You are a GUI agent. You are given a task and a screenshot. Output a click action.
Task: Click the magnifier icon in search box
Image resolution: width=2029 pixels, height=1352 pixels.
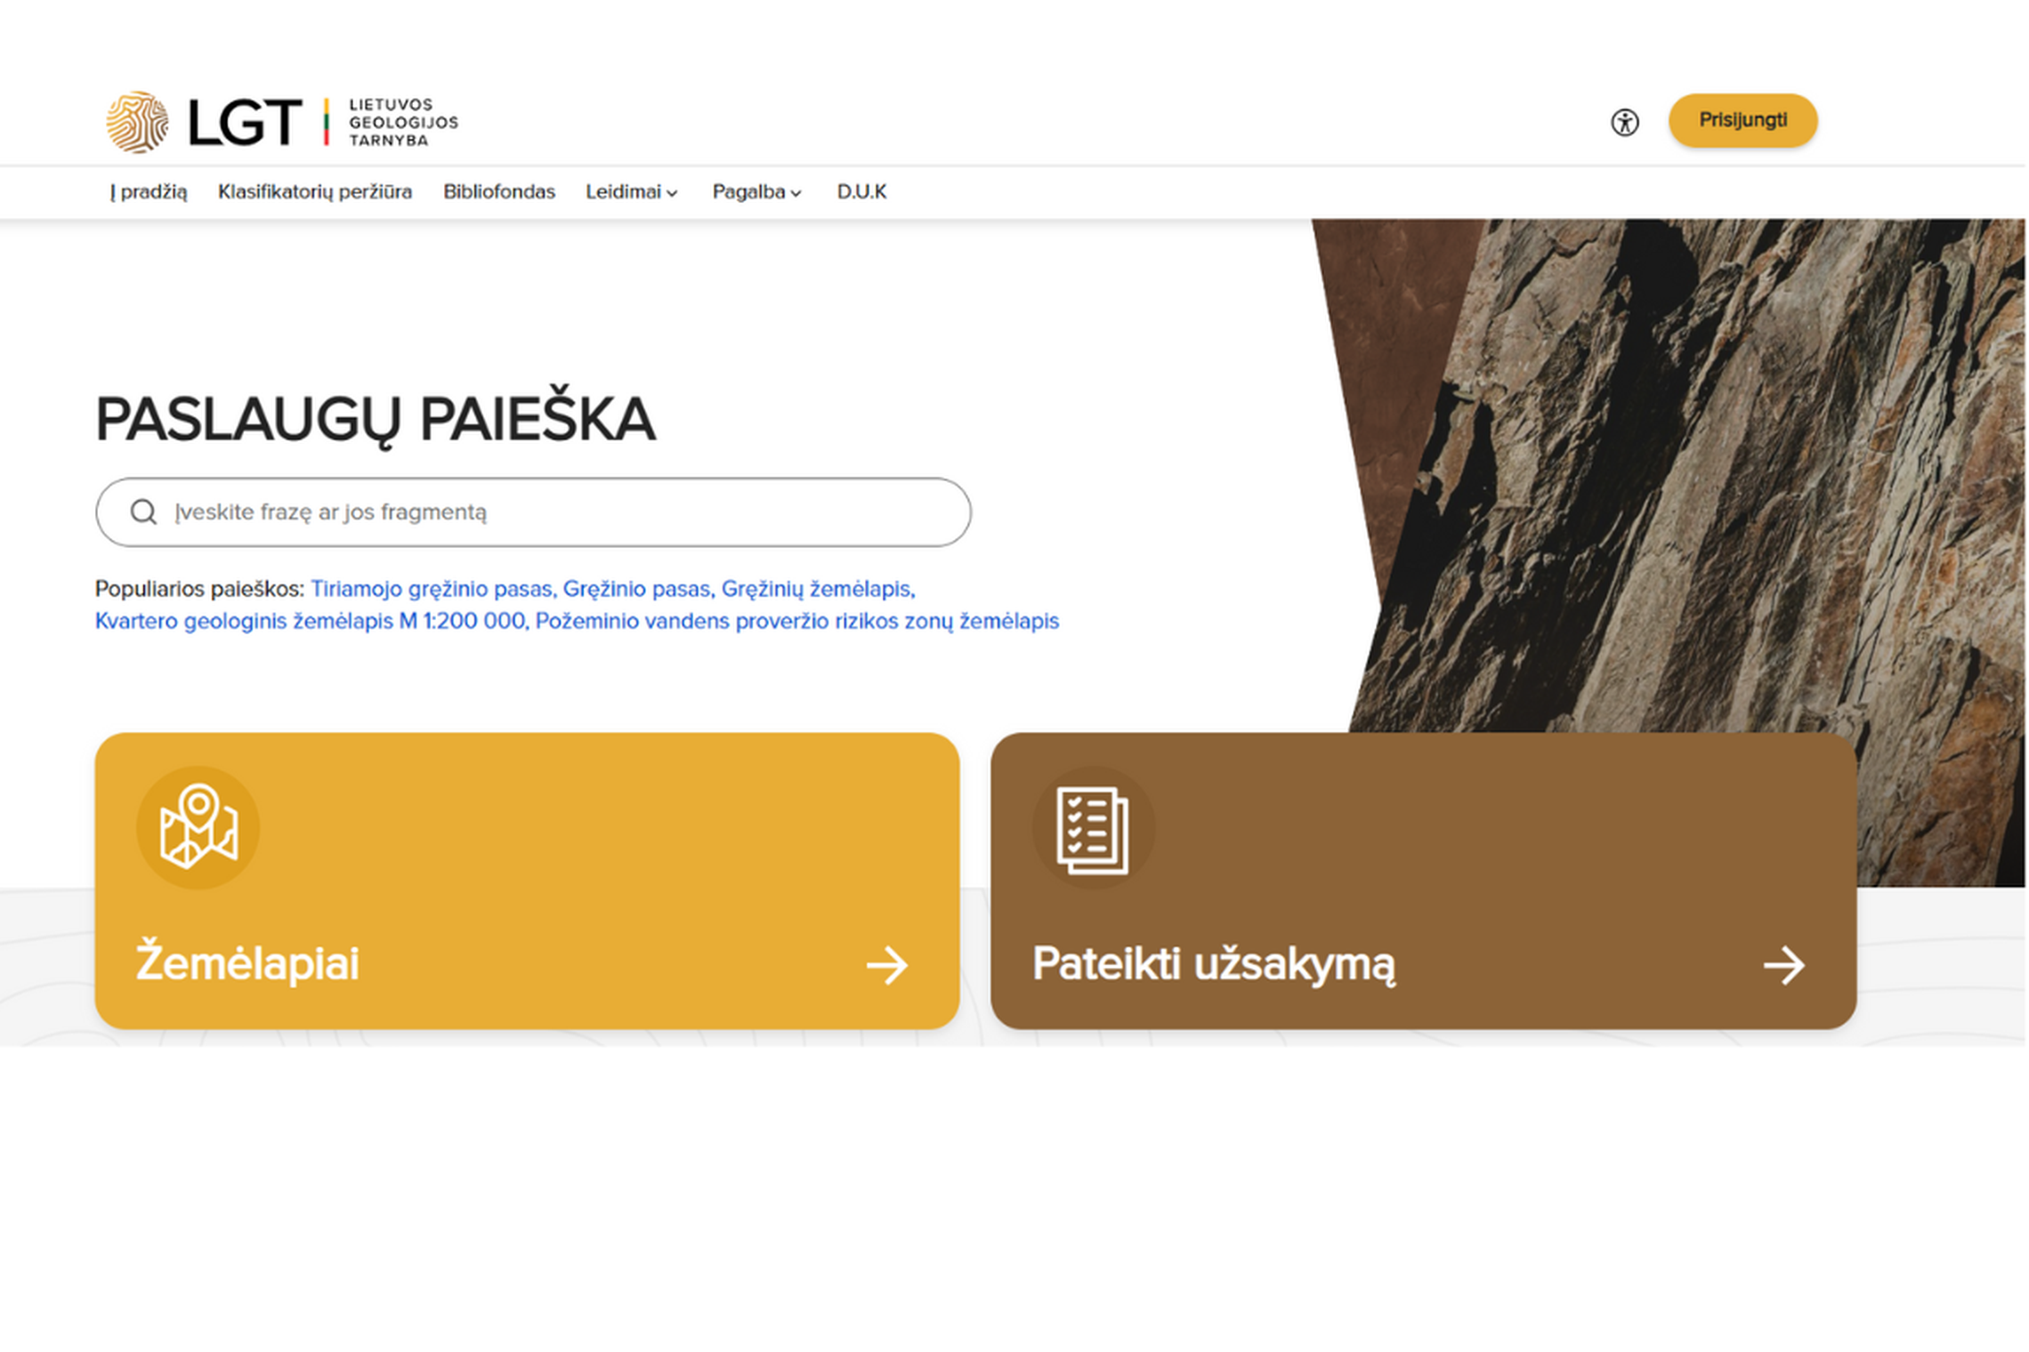click(143, 511)
